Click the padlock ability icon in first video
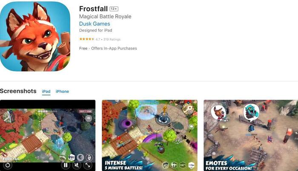The height and width of the screenshot is (171, 298). (89, 157)
